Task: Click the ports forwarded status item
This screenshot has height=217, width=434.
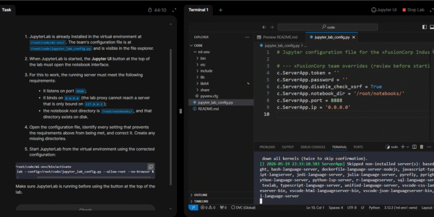Action: [x=223, y=208]
